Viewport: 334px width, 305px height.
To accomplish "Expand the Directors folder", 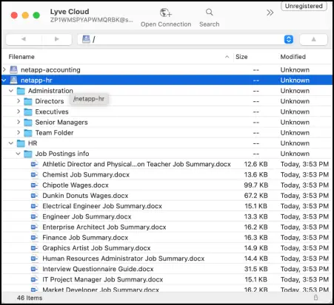I will tap(19, 101).
